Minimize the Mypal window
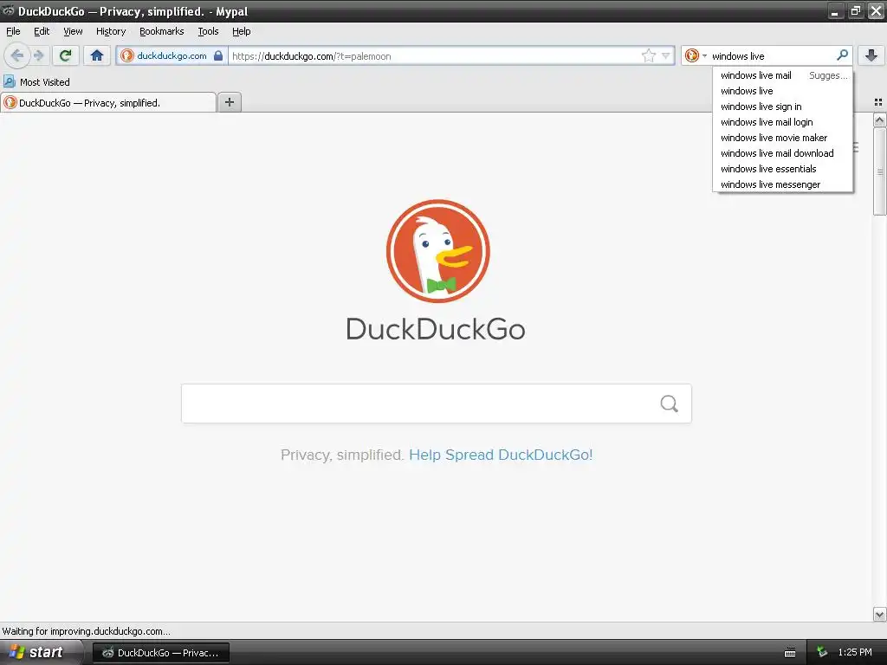 coord(835,10)
